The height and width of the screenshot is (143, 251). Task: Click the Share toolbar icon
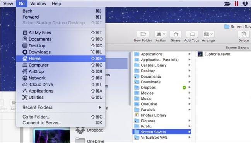point(176,34)
